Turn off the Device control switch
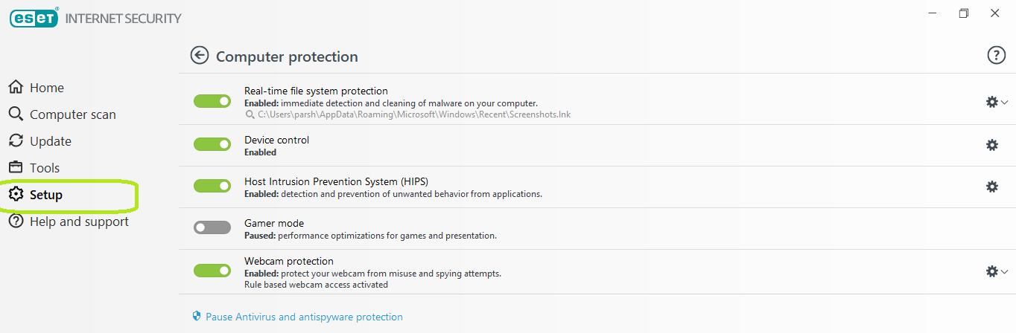The width and height of the screenshot is (1016, 333). (x=212, y=144)
